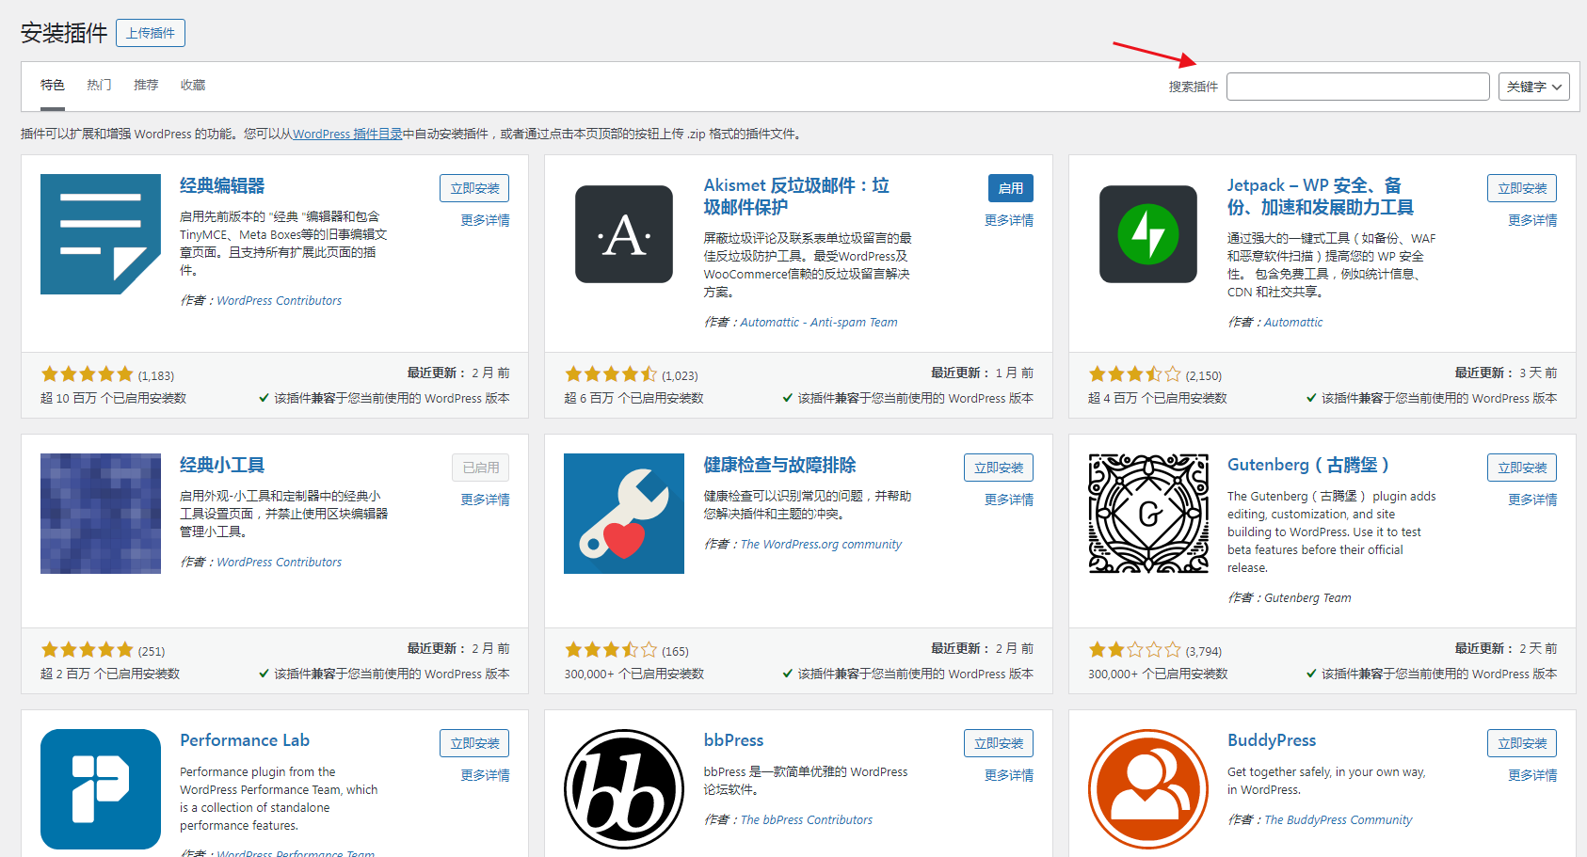Viewport: 1587px width, 857px height.
Task: Open the BuddyPress plugin title
Action: pyautogui.click(x=1272, y=740)
